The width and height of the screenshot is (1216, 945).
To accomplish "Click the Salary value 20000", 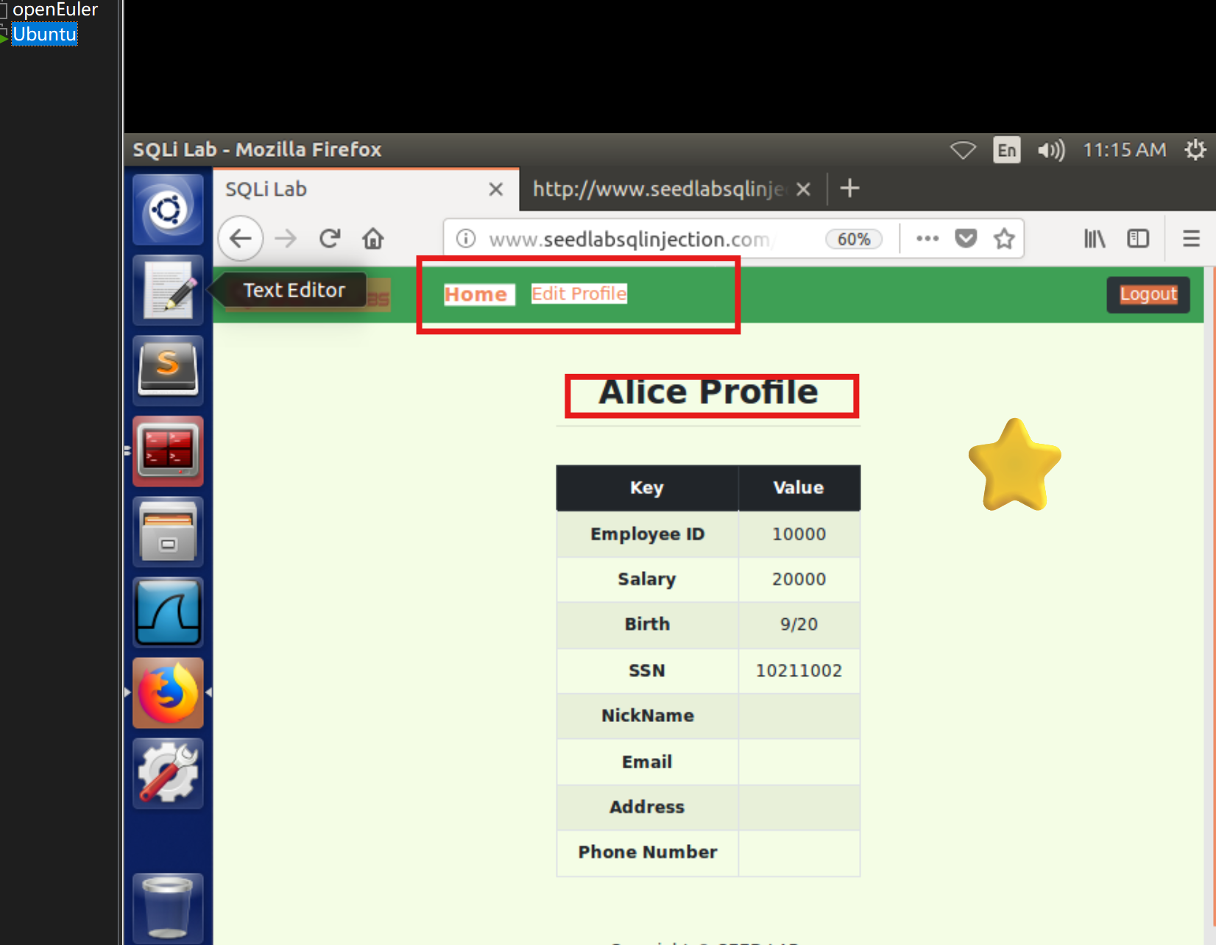I will pos(799,579).
